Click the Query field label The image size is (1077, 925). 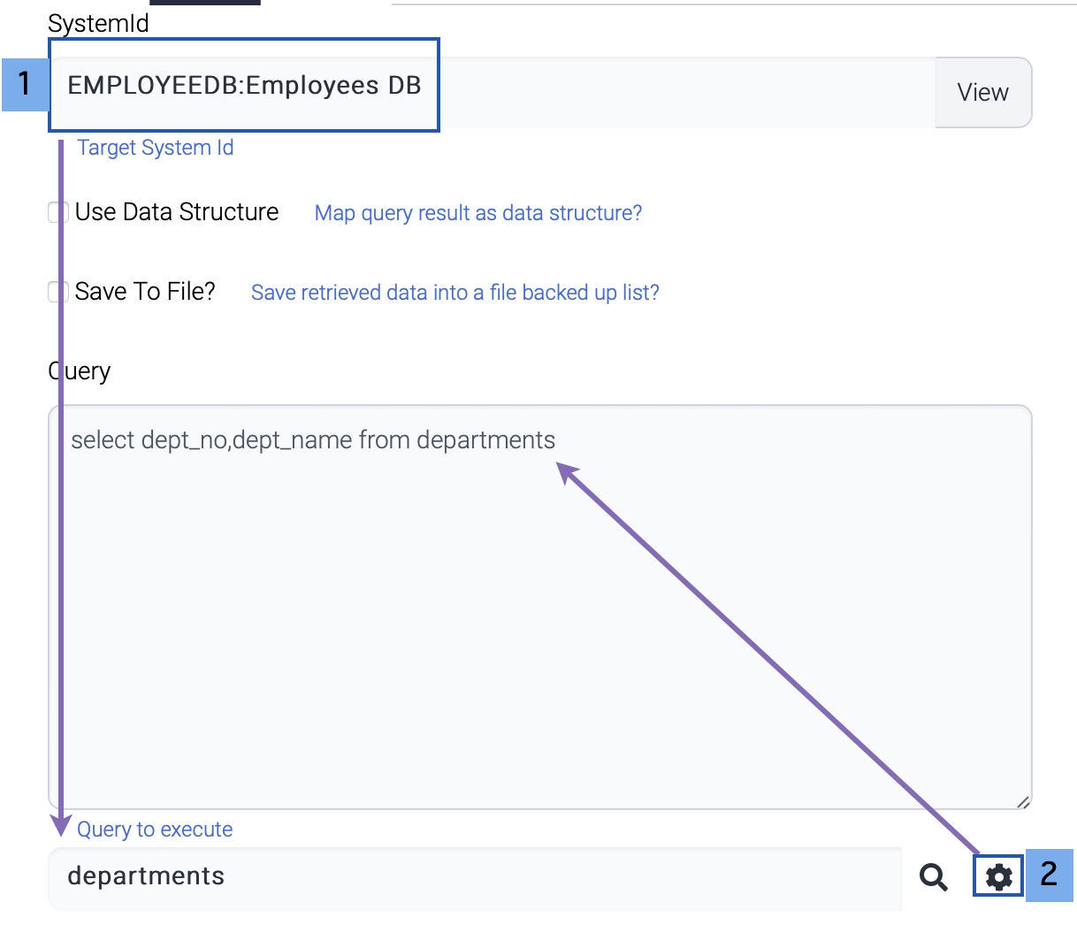80,371
